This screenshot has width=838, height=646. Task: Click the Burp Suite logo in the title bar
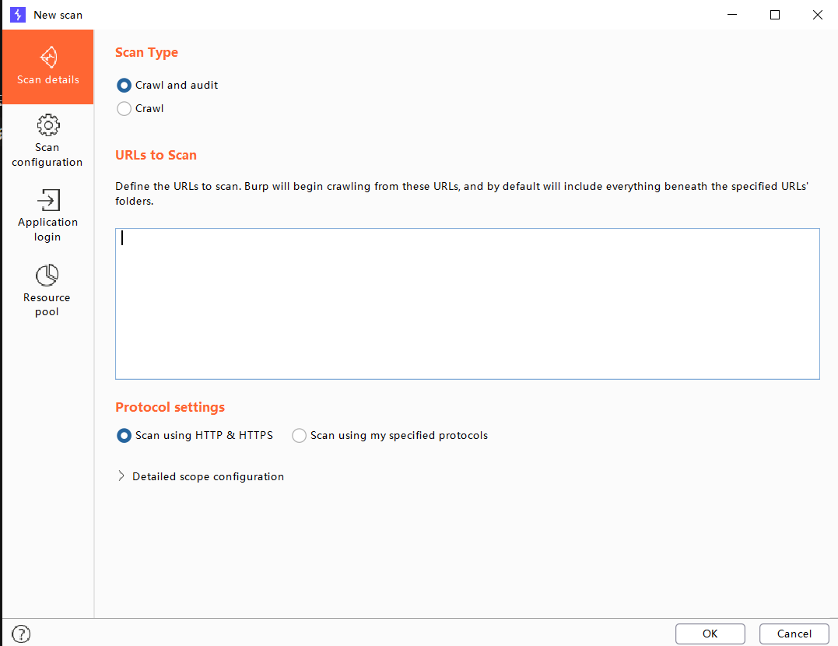click(16, 15)
